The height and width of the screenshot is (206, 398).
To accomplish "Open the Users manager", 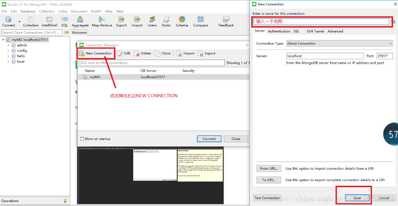I will [152, 22].
